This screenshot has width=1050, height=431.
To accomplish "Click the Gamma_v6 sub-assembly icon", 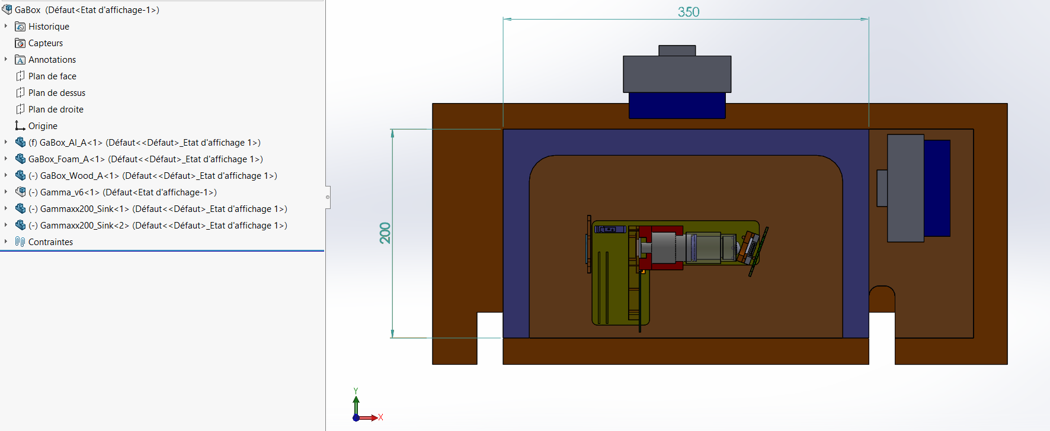I will click(20, 192).
